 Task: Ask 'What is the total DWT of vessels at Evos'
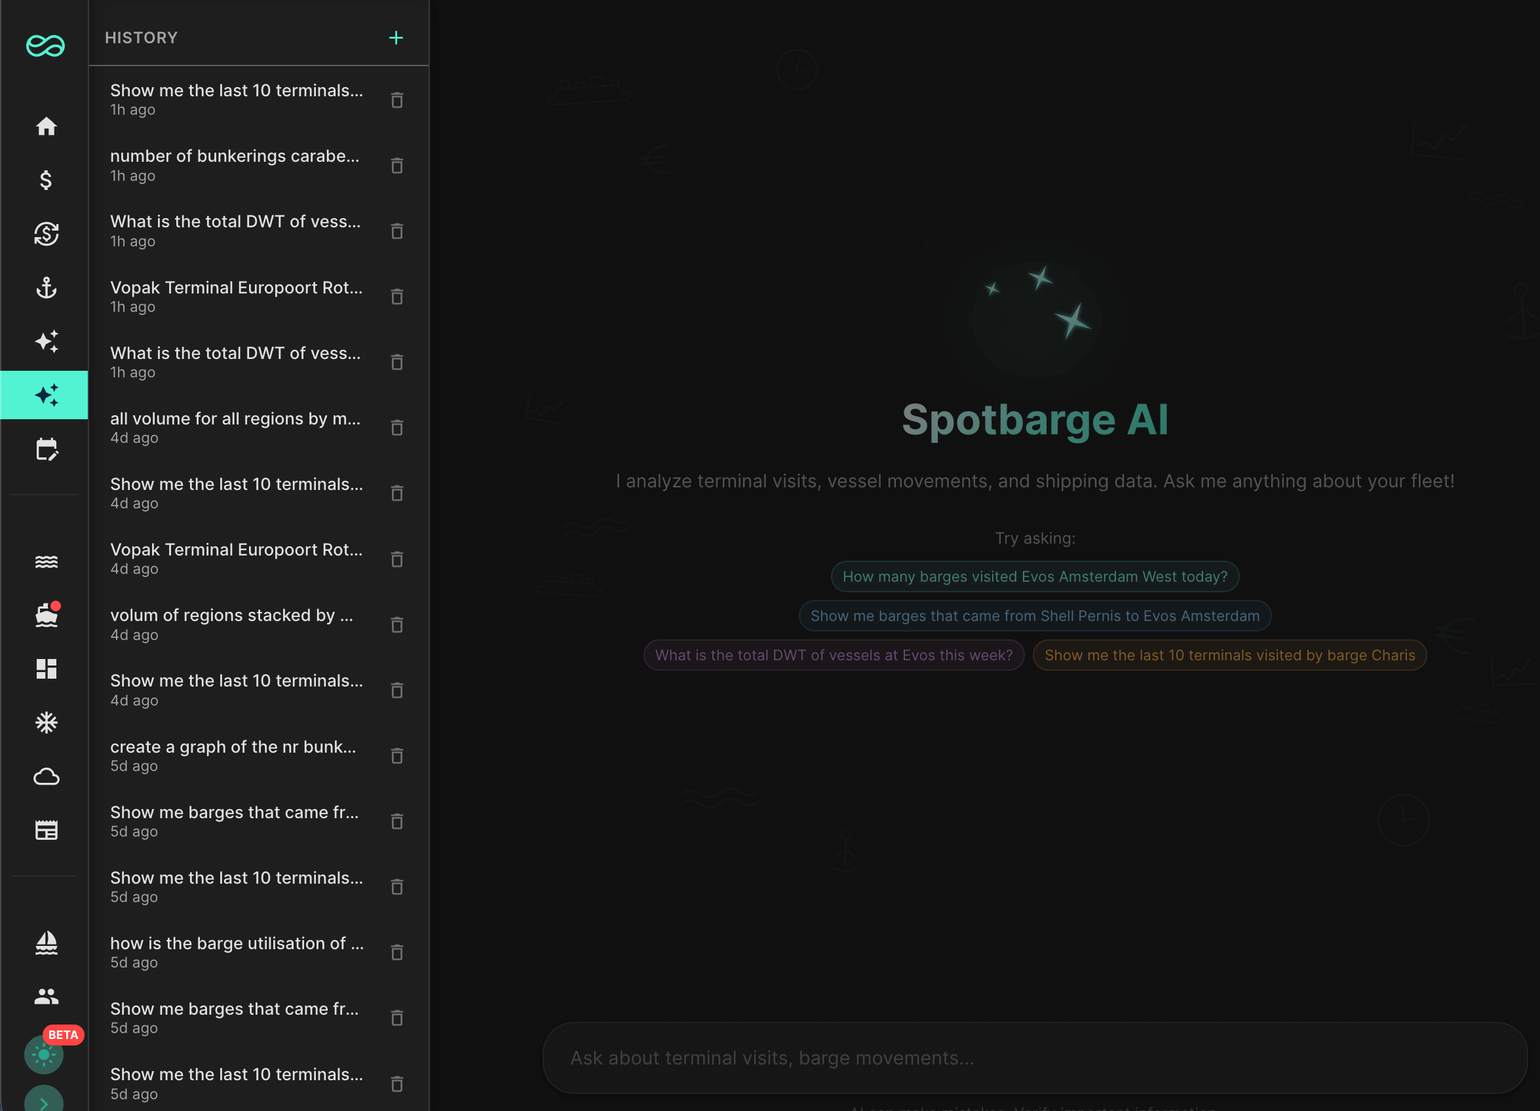[834, 656]
